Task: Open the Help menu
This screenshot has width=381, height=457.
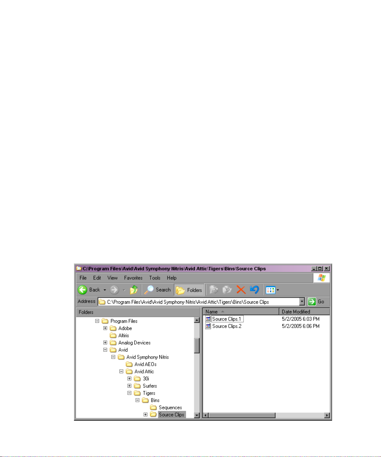Action: [172, 278]
